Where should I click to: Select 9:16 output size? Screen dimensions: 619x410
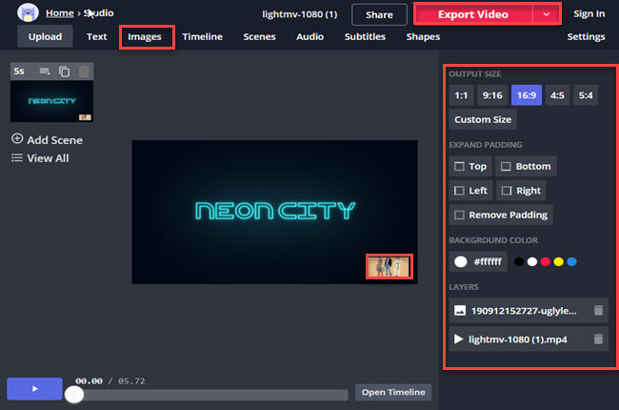point(492,95)
